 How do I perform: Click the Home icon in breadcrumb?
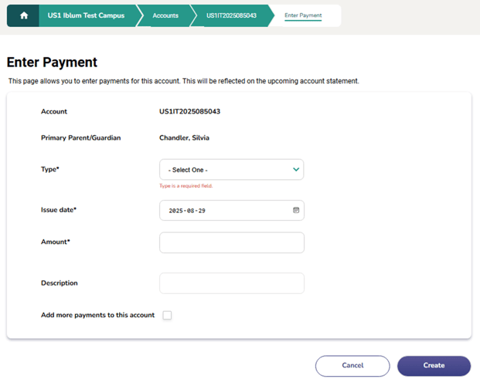(24, 15)
